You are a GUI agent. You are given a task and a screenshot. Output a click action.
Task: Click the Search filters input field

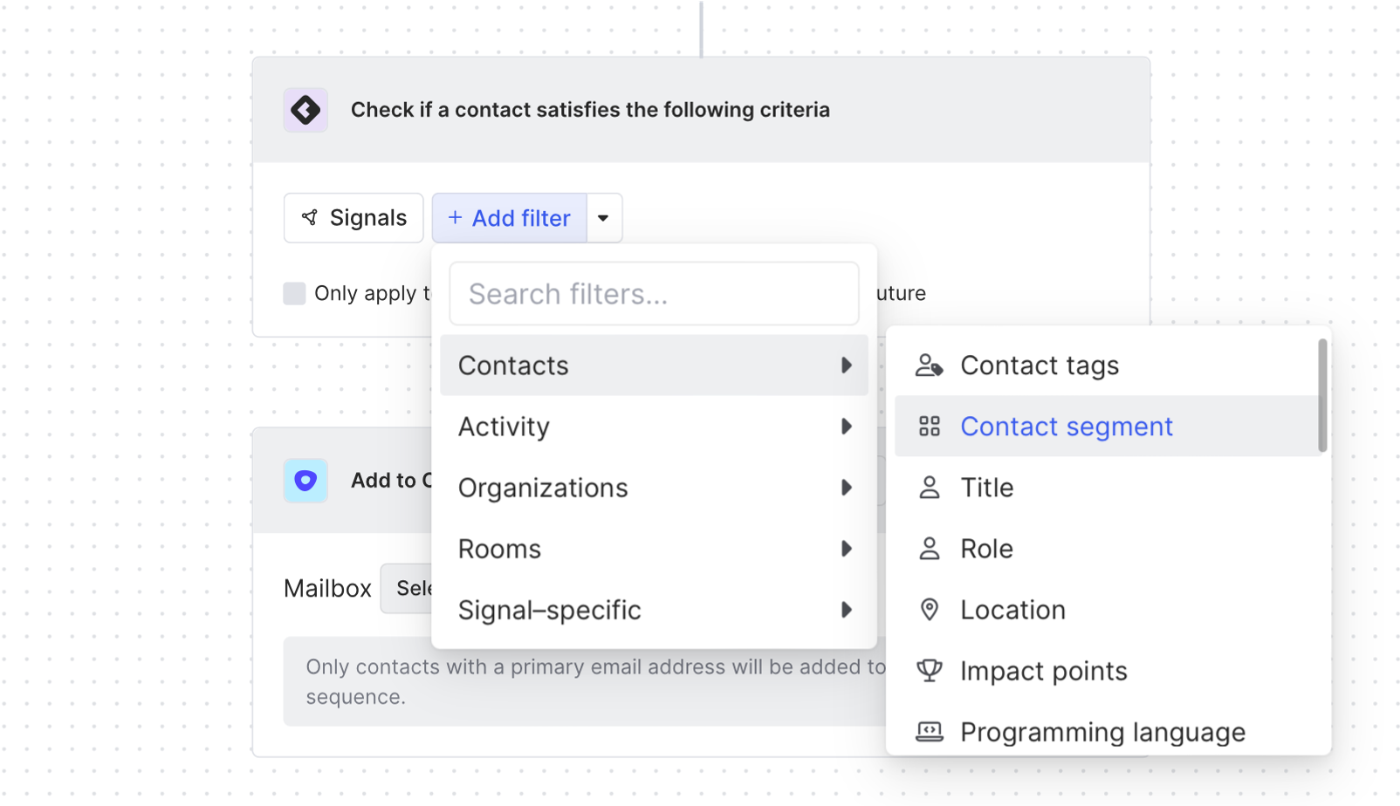pyautogui.click(x=654, y=294)
